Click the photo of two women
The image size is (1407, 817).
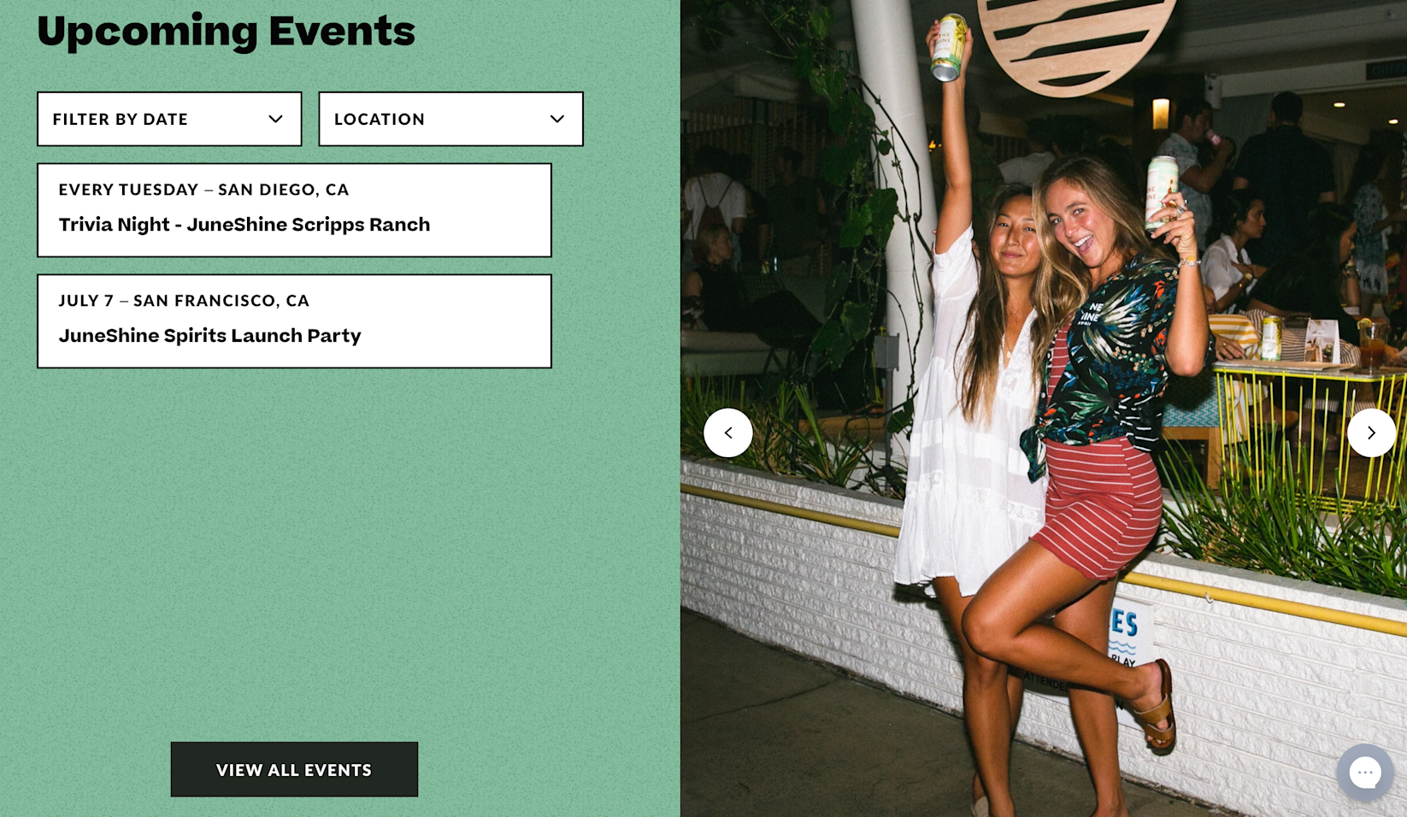click(x=1044, y=408)
